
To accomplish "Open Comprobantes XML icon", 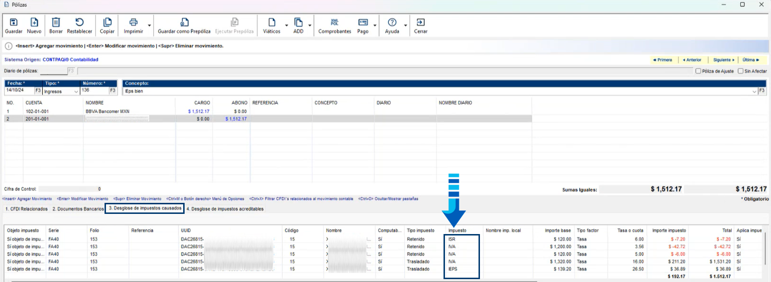I will 335,23.
